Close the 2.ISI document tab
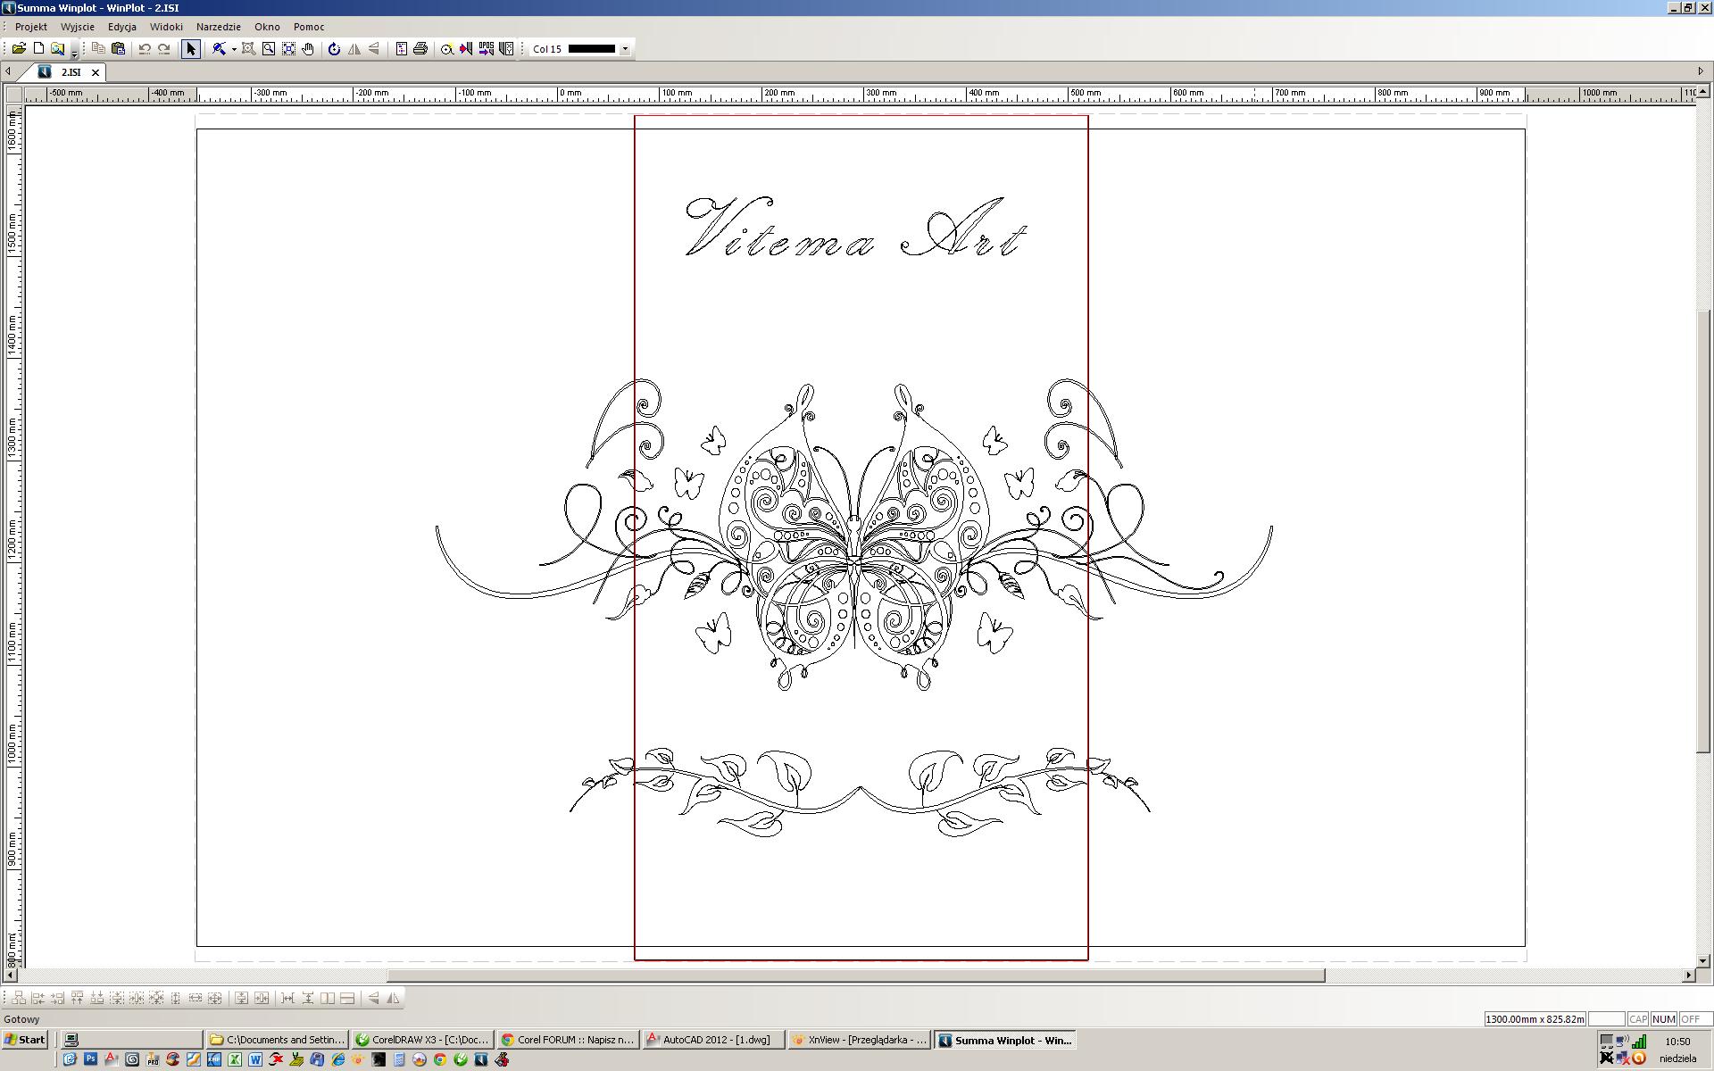The image size is (1714, 1071). click(96, 72)
